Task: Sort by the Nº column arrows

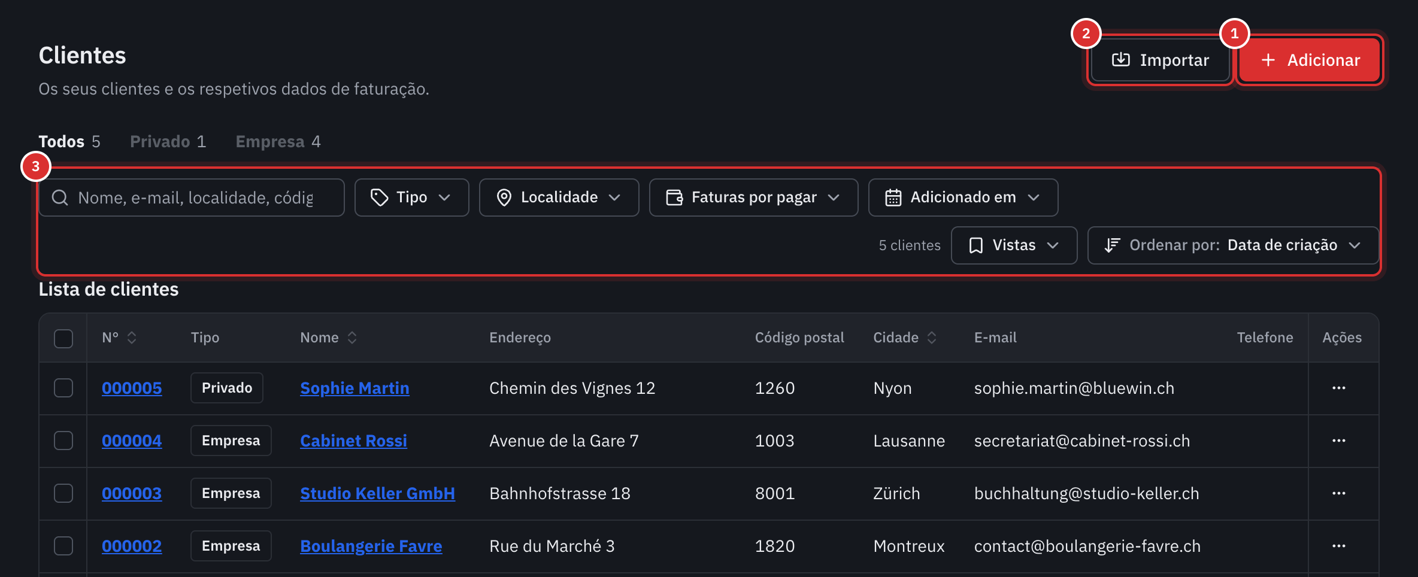Action: coord(132,338)
